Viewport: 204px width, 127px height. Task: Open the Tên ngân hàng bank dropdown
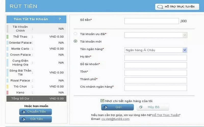(x=156, y=50)
